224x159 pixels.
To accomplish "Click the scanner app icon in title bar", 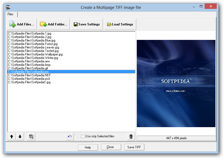I will tap(8, 7).
